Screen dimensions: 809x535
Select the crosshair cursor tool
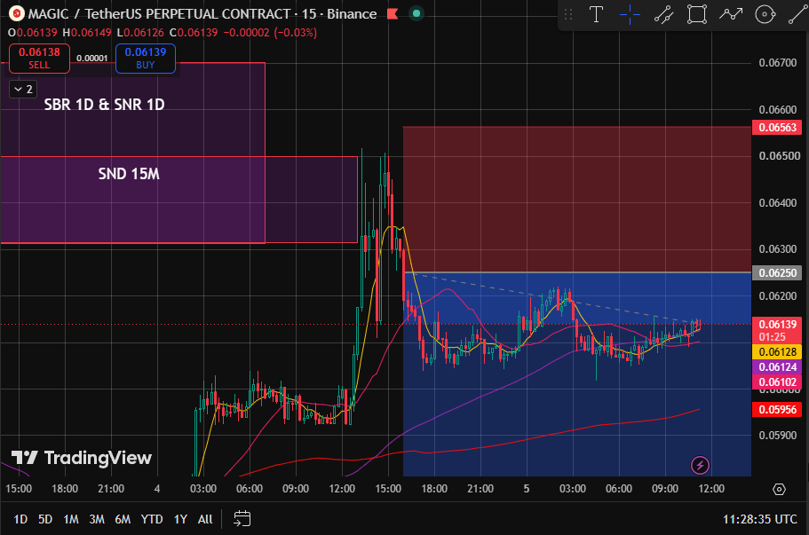(x=630, y=14)
